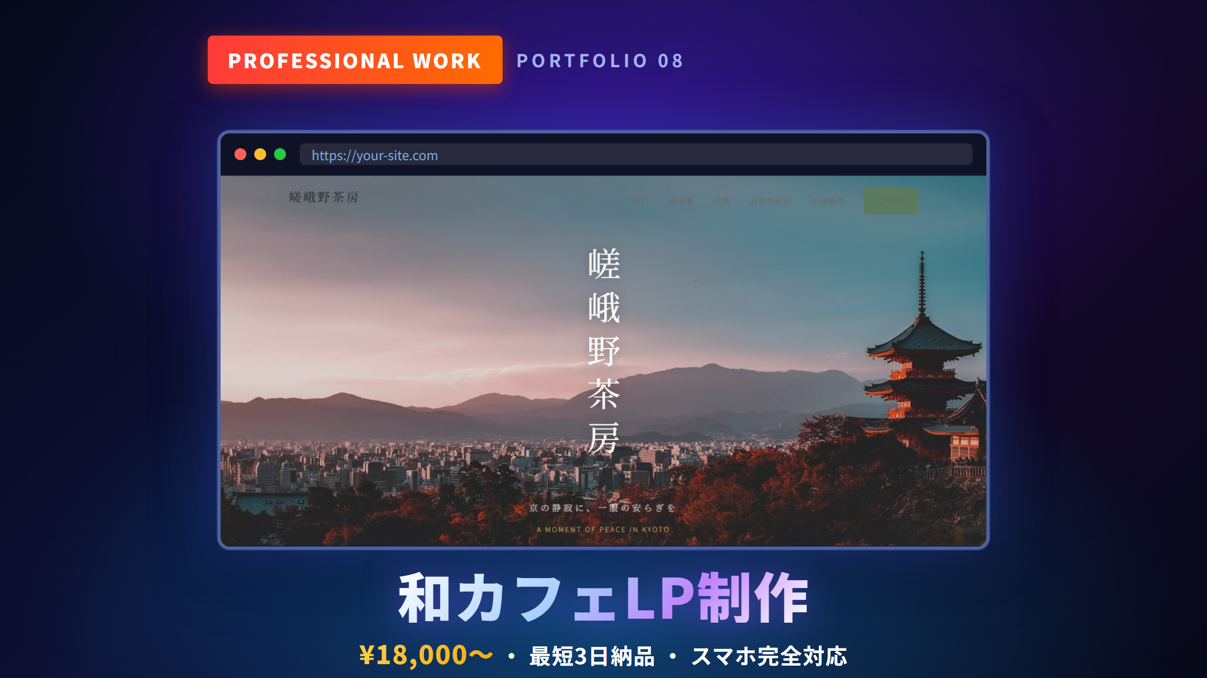The image size is (1207, 678).
Task: Click the PROFESSIONAL WORK orange badge
Action: (x=355, y=60)
